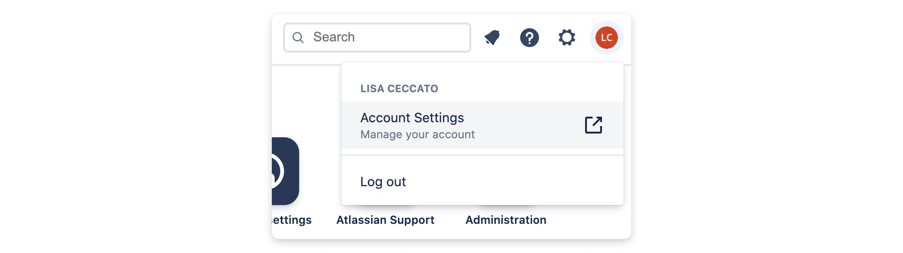Open the notifications bell icon
Image resolution: width=903 pixels, height=253 pixels.
pyautogui.click(x=492, y=38)
